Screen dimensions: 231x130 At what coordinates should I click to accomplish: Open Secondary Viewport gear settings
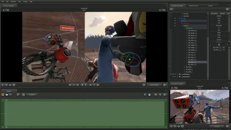click(227, 126)
